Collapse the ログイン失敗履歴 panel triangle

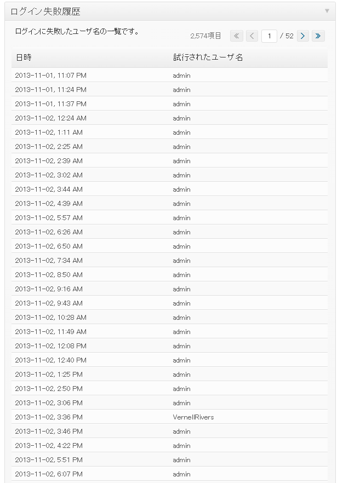pyautogui.click(x=327, y=11)
